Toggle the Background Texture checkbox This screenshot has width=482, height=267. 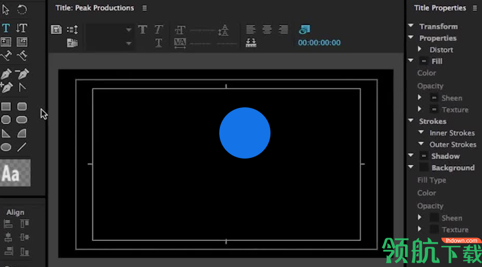[x=434, y=229]
